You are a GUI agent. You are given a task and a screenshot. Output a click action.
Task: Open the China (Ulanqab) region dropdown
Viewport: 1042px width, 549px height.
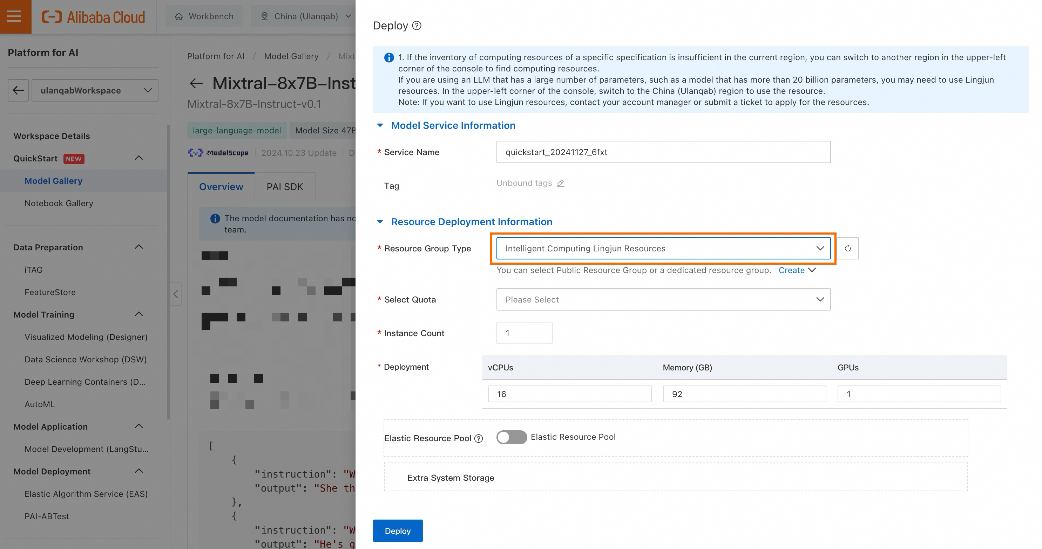point(306,16)
